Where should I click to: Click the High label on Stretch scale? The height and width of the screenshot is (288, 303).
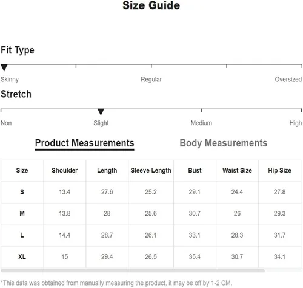click(296, 123)
